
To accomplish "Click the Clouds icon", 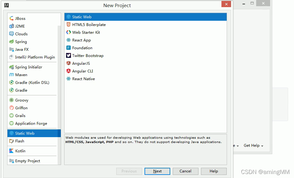I will 11,34.
